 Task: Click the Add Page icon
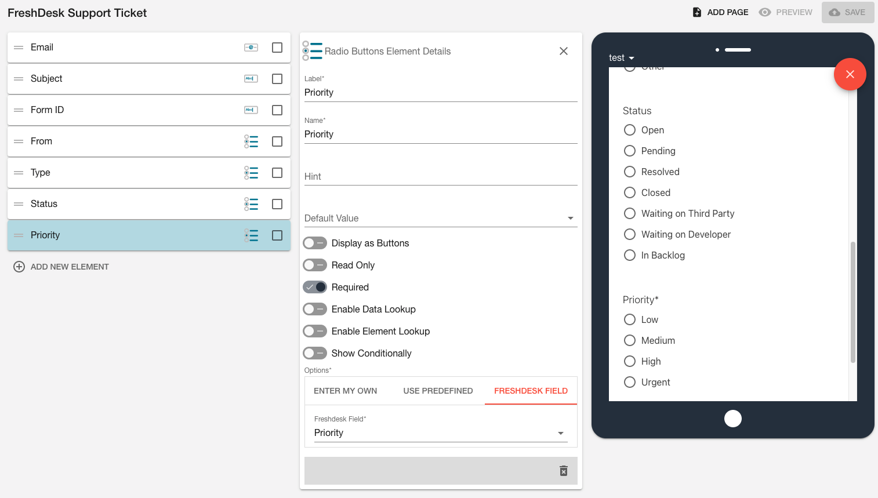click(697, 12)
